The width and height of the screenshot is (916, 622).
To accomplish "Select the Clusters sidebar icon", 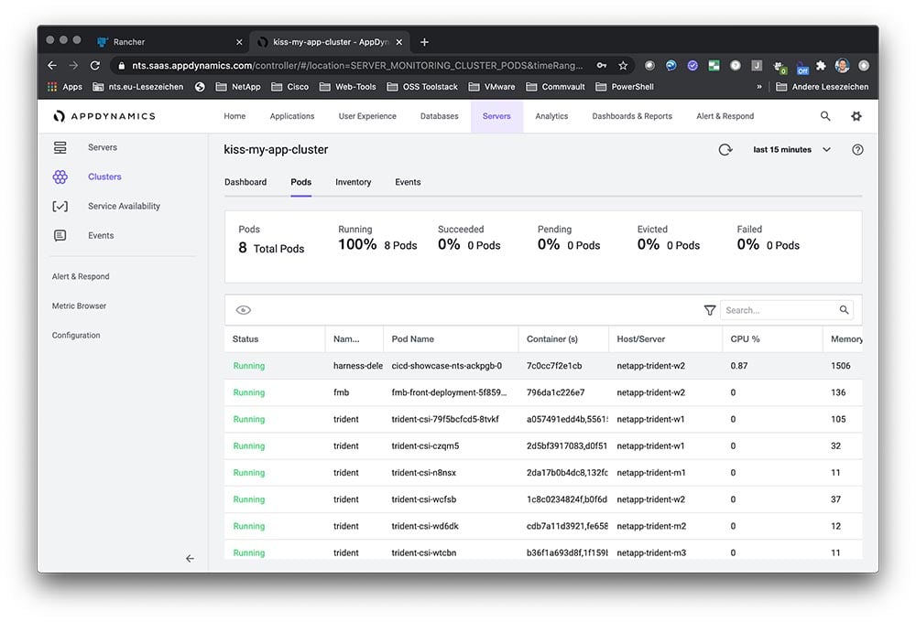I will [x=60, y=177].
